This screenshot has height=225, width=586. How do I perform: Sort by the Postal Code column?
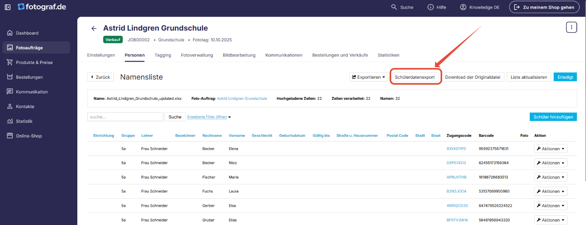397,136
